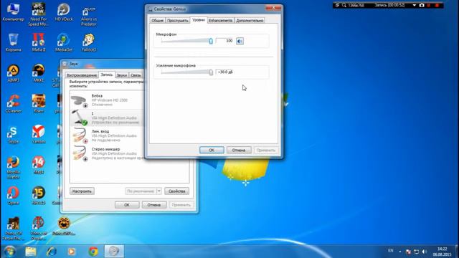Click the Microphone level slider thumb
The image size is (459, 258).
[x=211, y=42]
